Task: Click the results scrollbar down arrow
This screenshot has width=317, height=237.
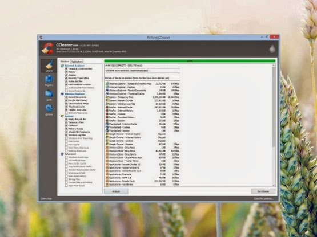Action: 274,185
